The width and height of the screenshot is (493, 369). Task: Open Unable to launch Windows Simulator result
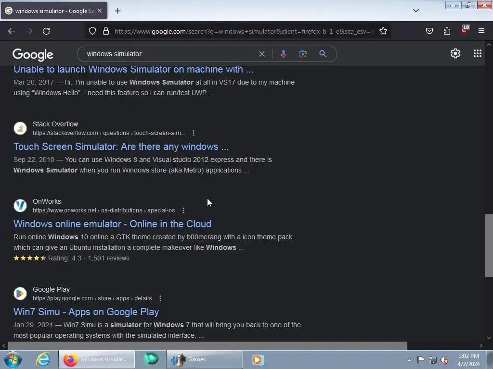(x=133, y=69)
